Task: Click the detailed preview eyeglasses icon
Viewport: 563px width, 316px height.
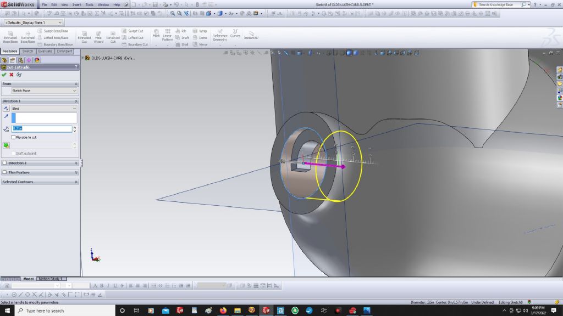Action: pyautogui.click(x=19, y=75)
